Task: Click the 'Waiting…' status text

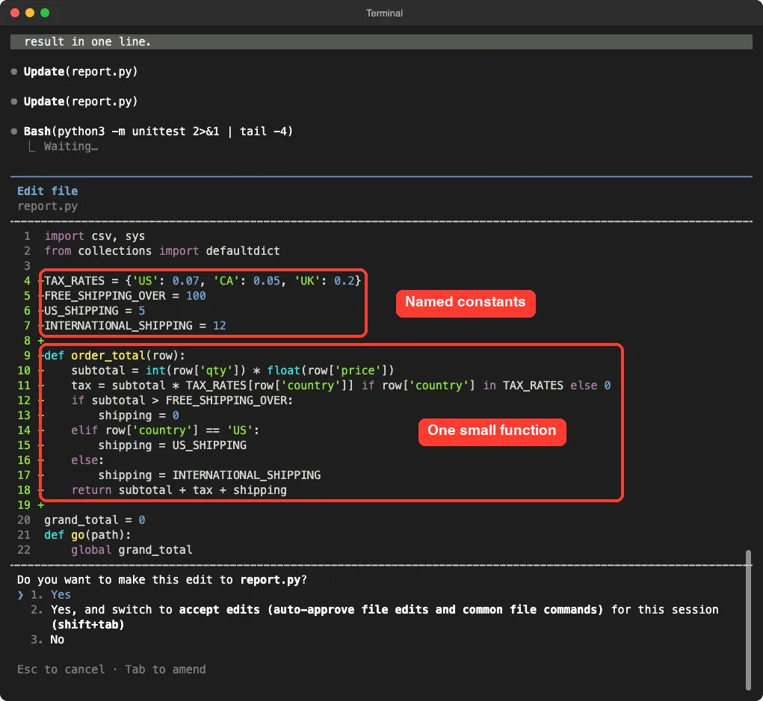Action: click(71, 146)
